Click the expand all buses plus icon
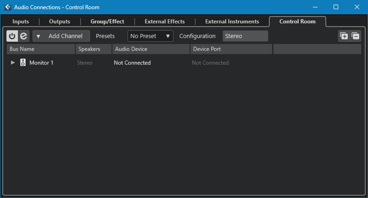This screenshot has height=198, width=368. [344, 36]
